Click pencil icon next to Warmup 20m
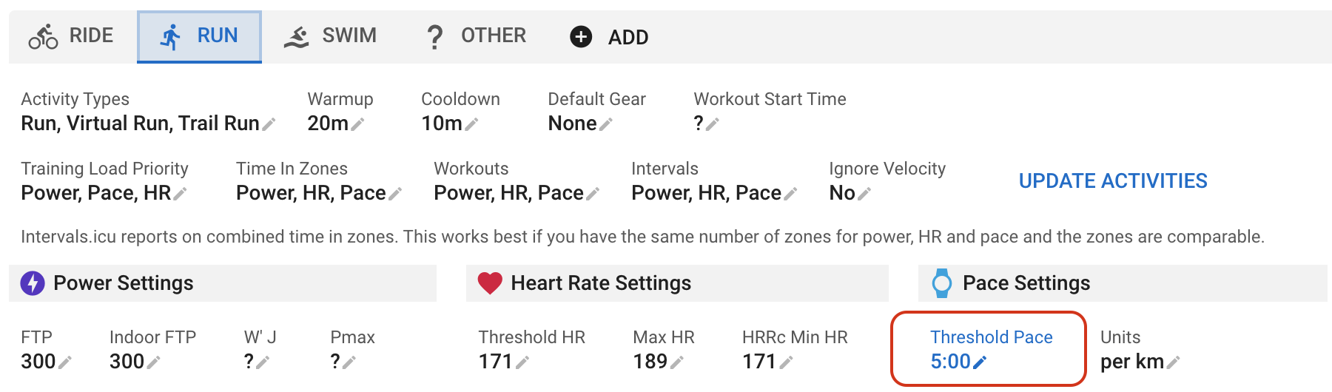The image size is (1332, 392). tap(357, 124)
